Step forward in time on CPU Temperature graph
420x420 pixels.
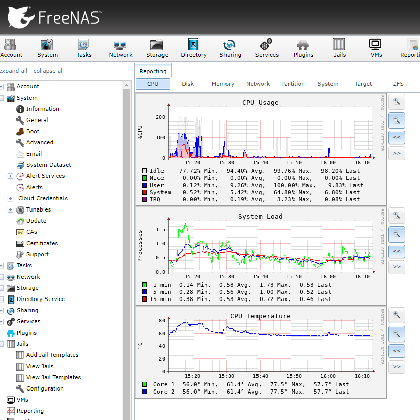point(397,367)
